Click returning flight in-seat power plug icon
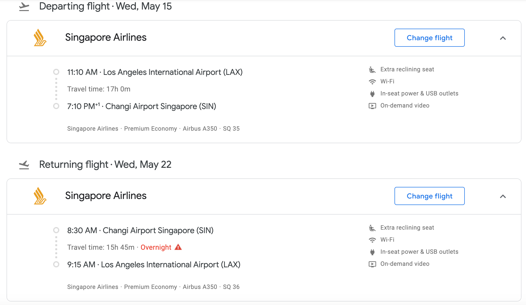This screenshot has height=305, width=526. coord(372,252)
